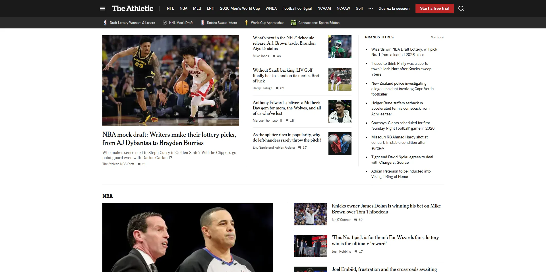Open the NCAAW navigation item

pos(343,9)
